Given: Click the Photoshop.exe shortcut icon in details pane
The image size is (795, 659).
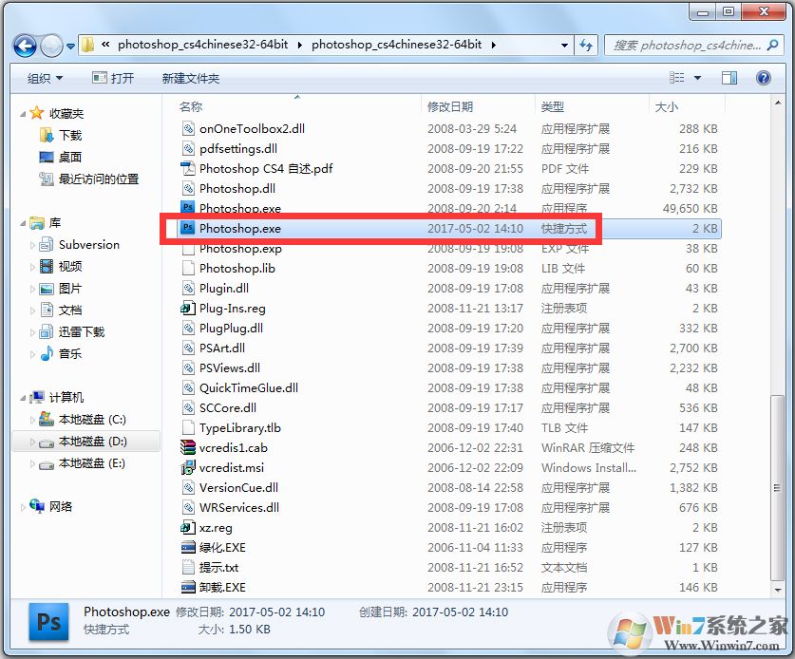Looking at the screenshot, I should pos(48,622).
